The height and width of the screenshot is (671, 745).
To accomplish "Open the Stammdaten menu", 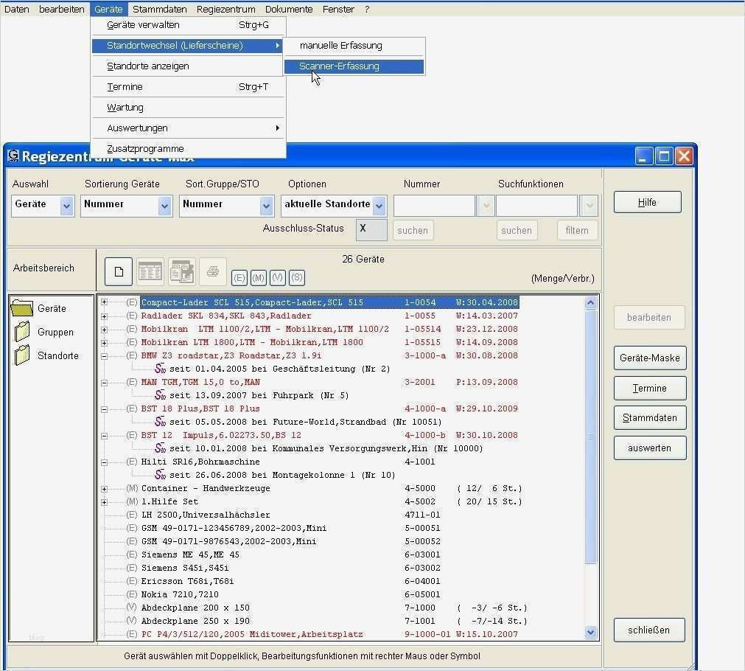I will pyautogui.click(x=160, y=9).
